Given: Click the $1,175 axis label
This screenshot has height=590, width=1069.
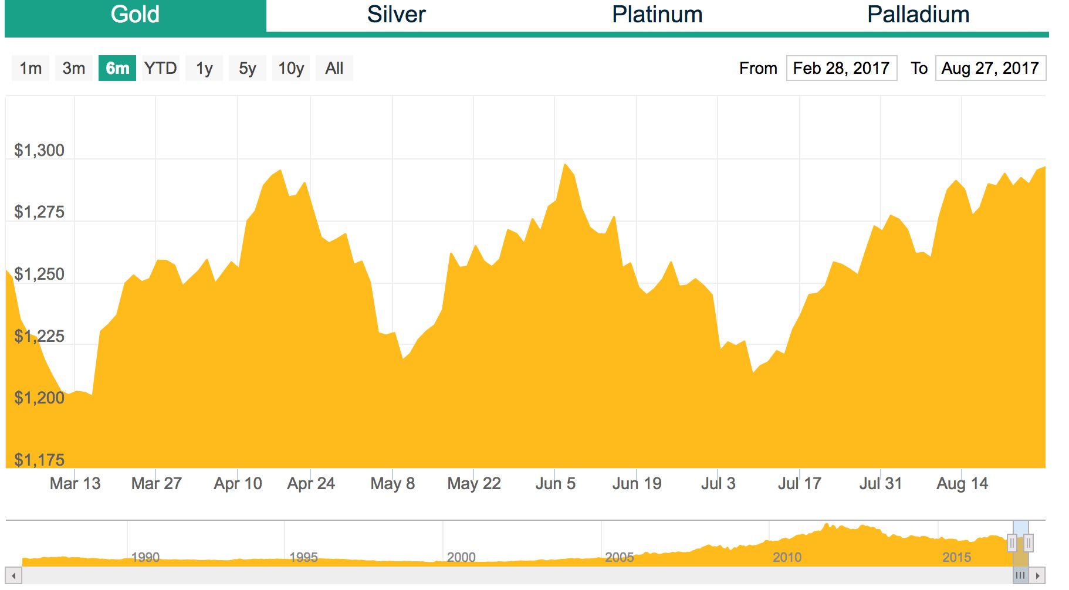Looking at the screenshot, I should (x=39, y=460).
